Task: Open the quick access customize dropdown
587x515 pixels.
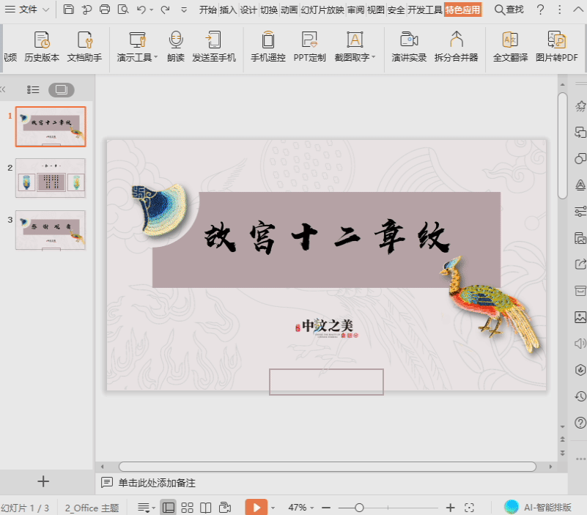Action: pyautogui.click(x=184, y=10)
